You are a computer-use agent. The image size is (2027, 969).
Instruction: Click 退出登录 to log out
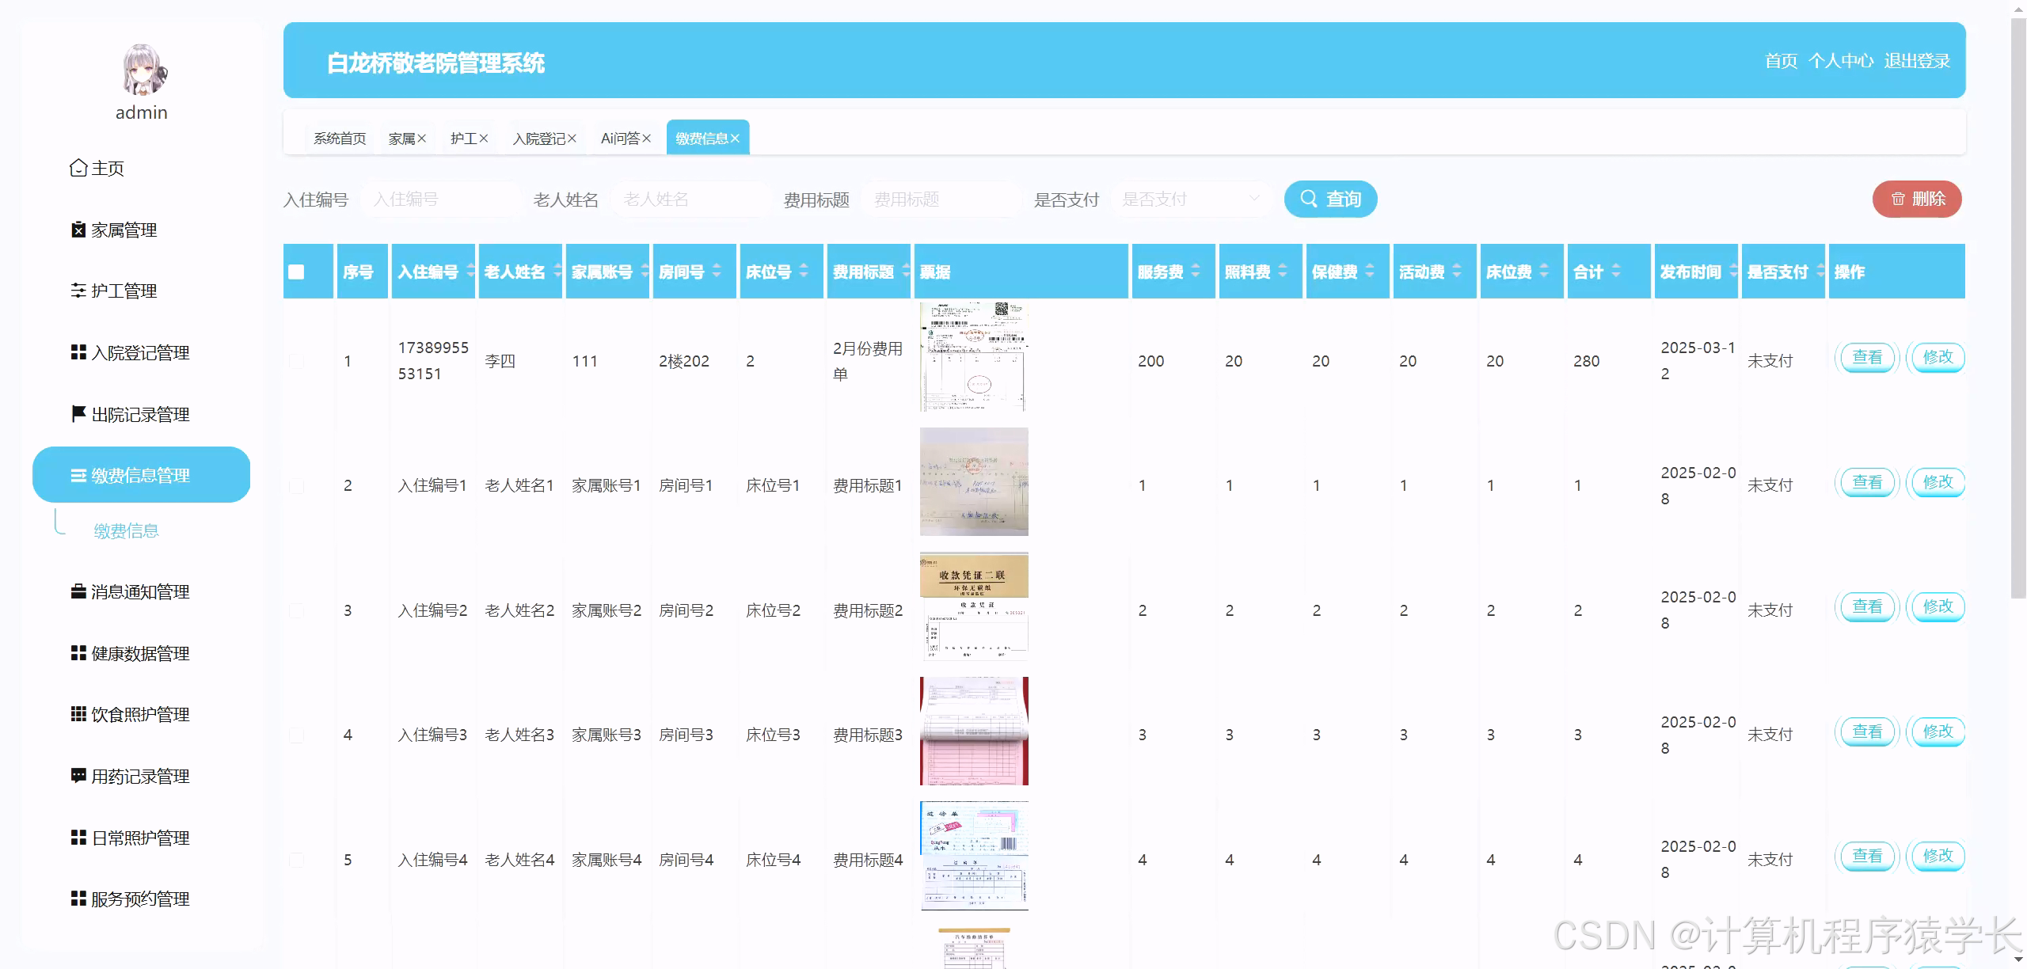pyautogui.click(x=1917, y=61)
